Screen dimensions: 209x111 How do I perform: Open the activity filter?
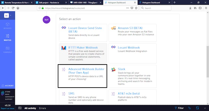click(179, 108)
